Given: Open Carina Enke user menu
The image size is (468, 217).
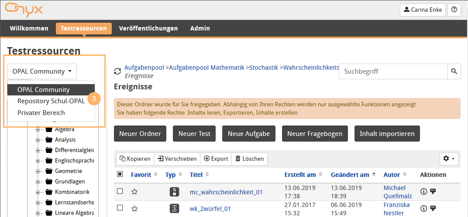Looking at the screenshot, I should [x=423, y=10].
